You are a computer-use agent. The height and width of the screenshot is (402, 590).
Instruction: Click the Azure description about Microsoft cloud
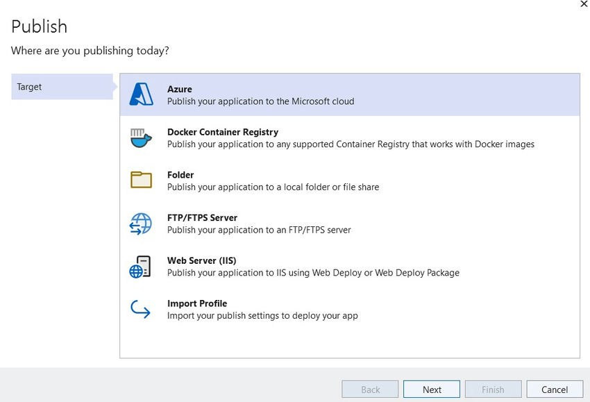point(260,101)
